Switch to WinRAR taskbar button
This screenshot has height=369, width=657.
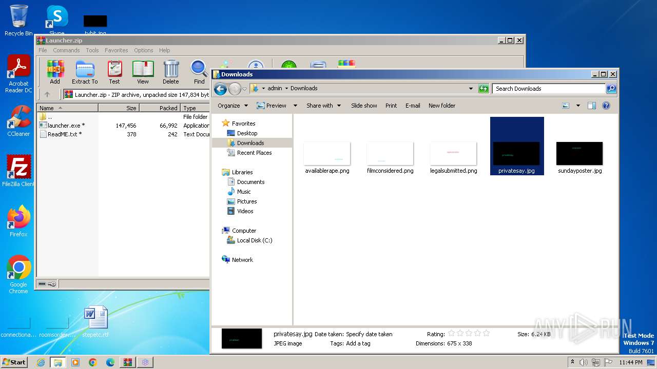click(x=127, y=362)
